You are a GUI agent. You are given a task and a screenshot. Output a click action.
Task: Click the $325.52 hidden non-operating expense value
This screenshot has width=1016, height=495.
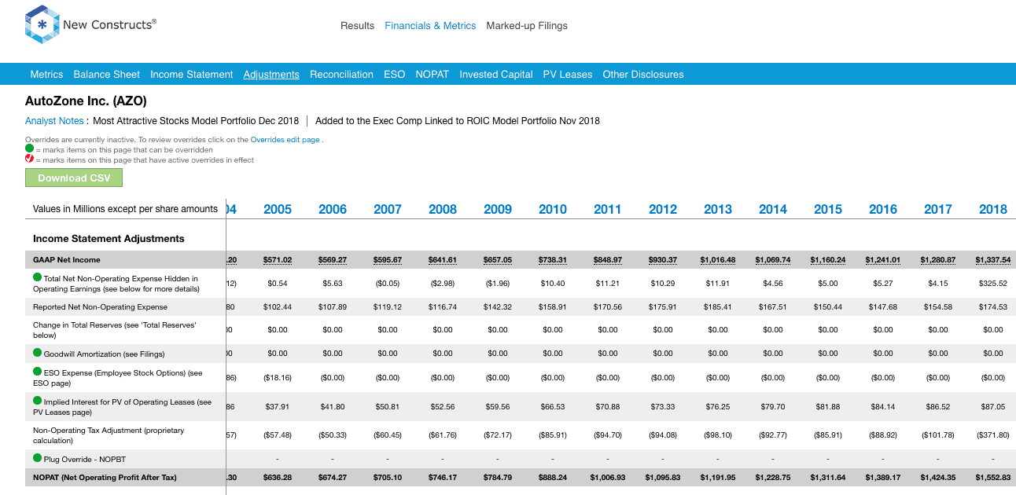point(993,283)
